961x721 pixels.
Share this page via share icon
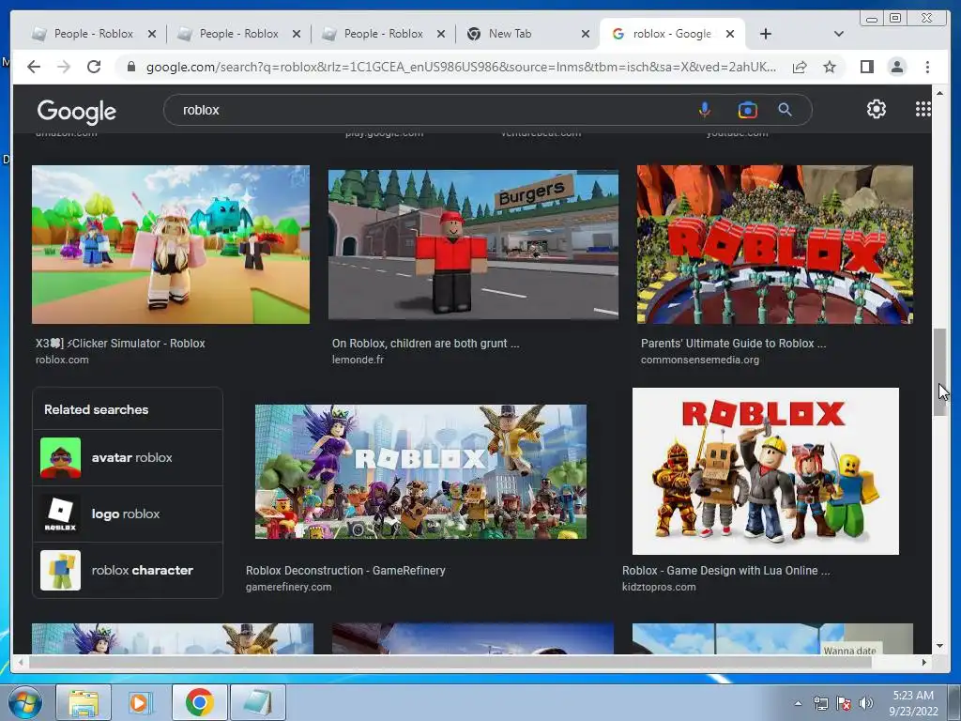tap(800, 67)
